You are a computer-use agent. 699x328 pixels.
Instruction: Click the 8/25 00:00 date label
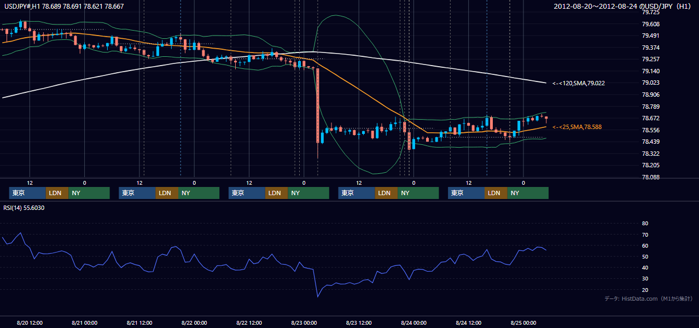pyautogui.click(x=523, y=323)
